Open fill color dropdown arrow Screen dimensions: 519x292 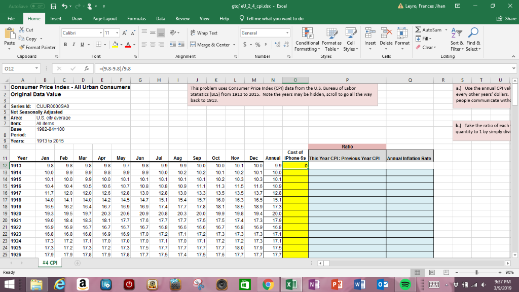121,45
